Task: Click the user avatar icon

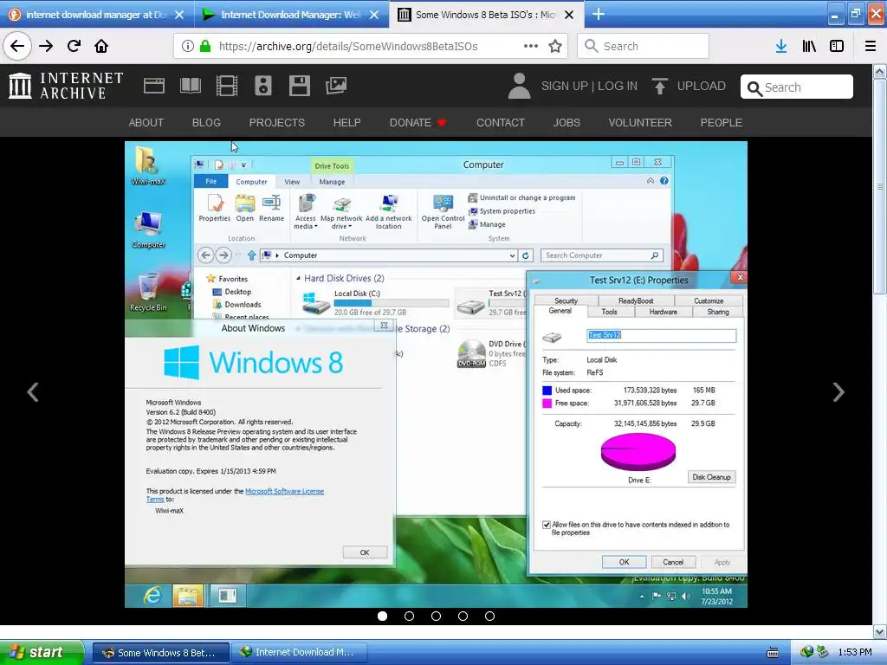Action: tap(520, 86)
